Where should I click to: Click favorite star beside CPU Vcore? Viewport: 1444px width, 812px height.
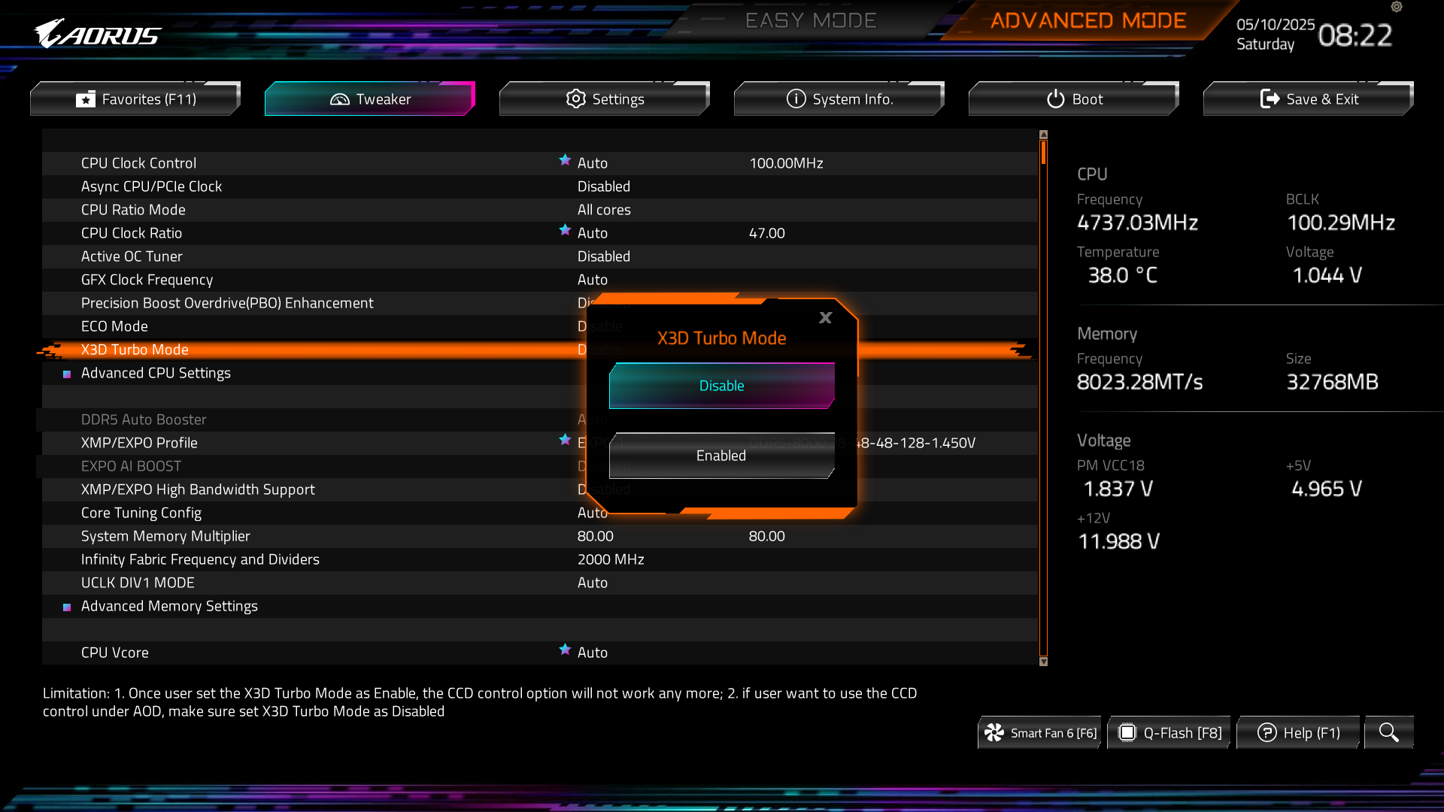565,650
